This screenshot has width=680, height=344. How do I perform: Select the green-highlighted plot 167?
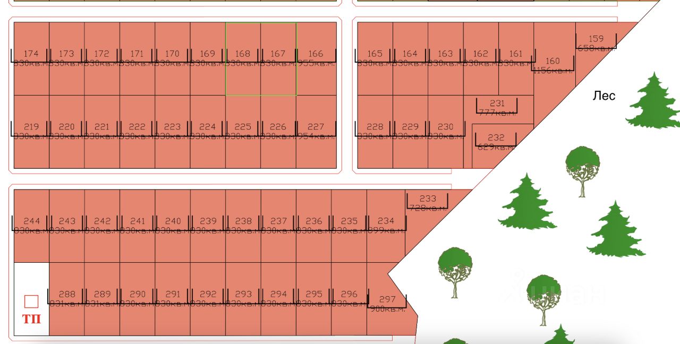pos(278,58)
